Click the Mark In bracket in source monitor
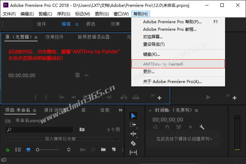The width and height of the screenshot is (246, 164). pos(36,97)
